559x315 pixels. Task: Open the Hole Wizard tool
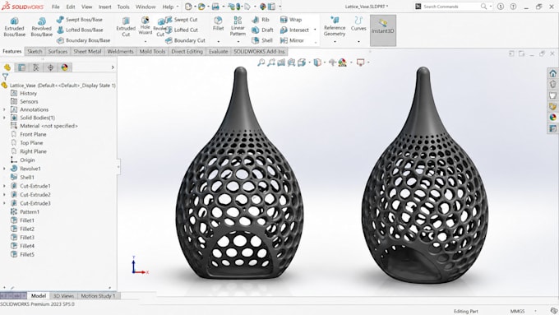pyautogui.click(x=146, y=25)
